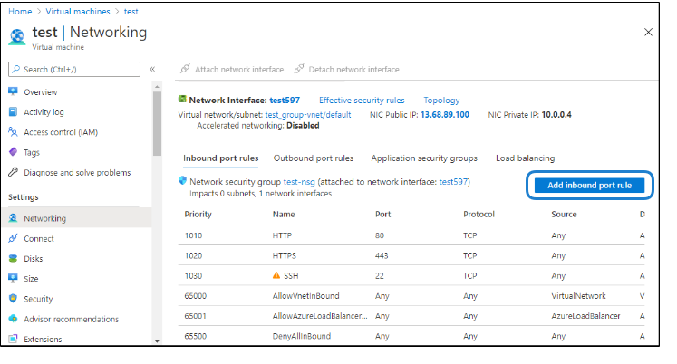
Task: Open the Application security groups tab
Action: (424, 158)
